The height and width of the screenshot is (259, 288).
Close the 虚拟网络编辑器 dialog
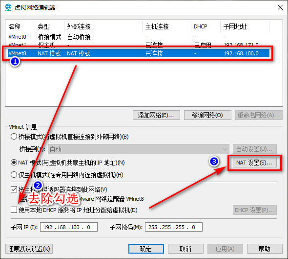(x=280, y=7)
